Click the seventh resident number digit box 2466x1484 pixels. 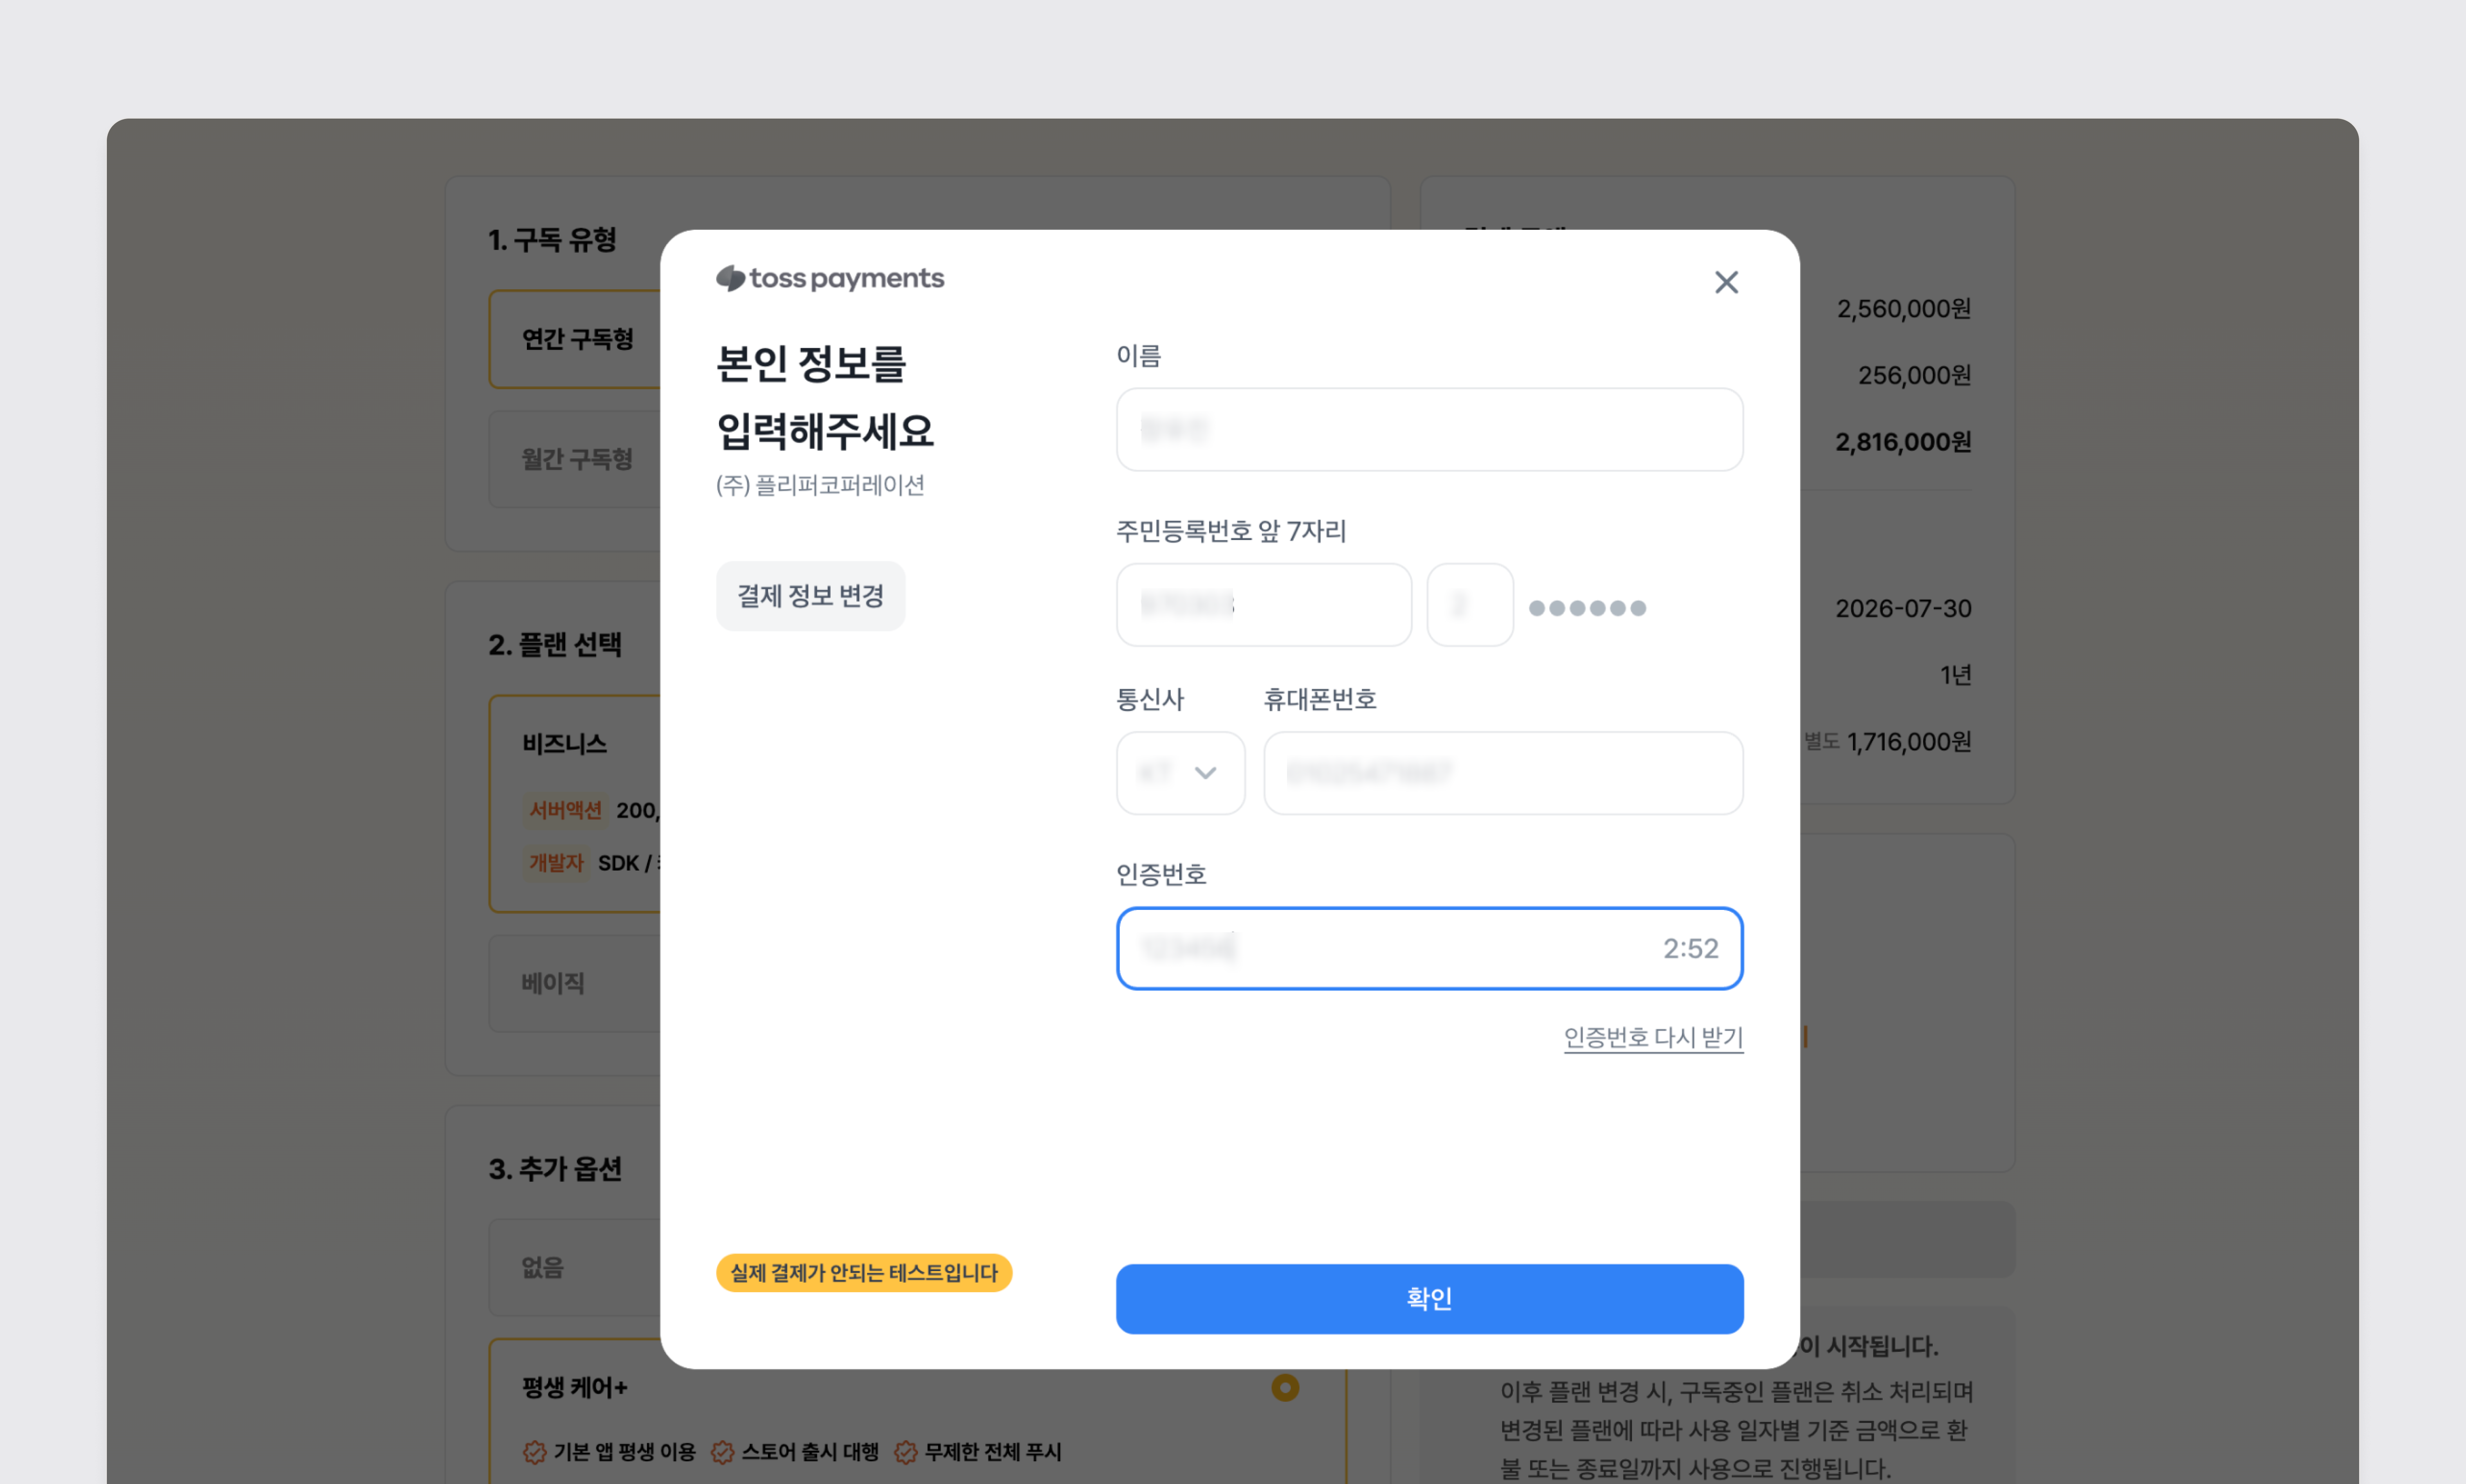point(1469,605)
